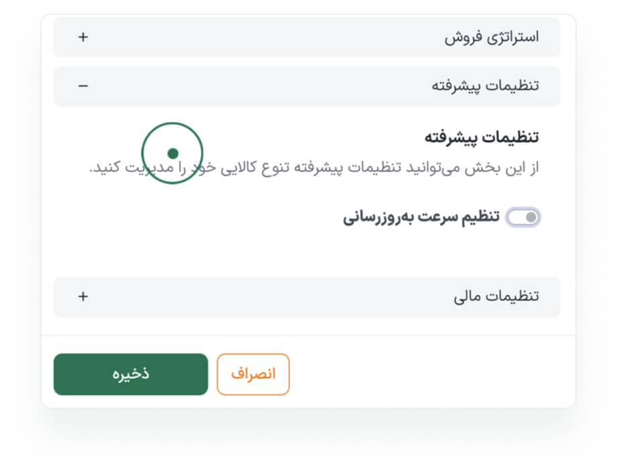The height and width of the screenshot is (476, 617).
Task: Enable the تنظیم سرعت به‌روزرسانی switch
Action: 523,217
